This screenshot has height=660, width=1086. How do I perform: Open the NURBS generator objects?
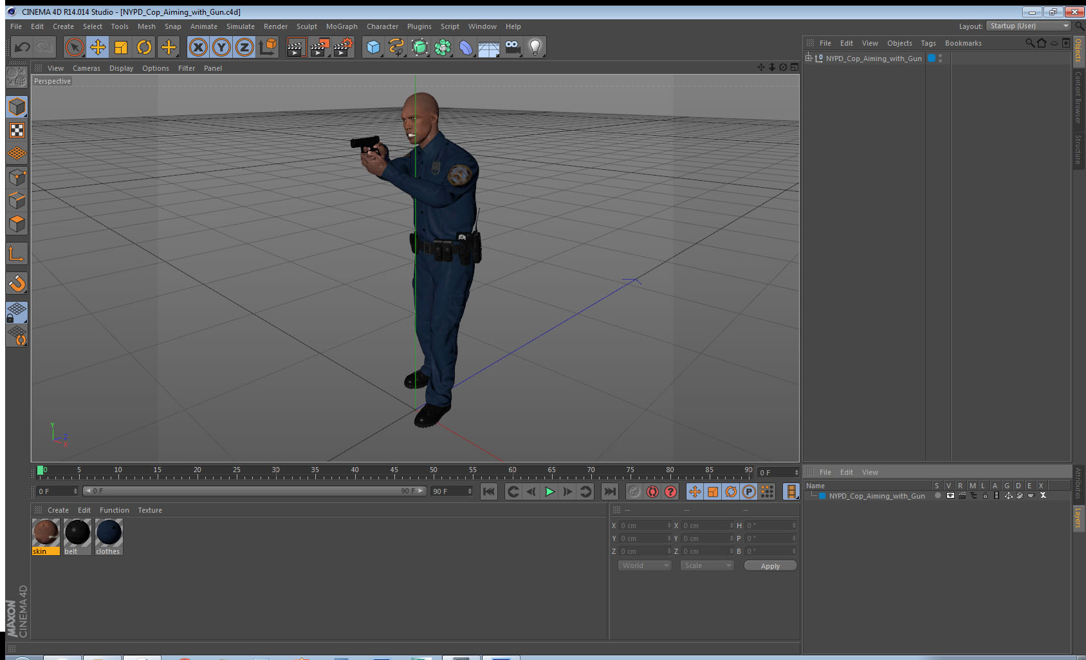[419, 47]
